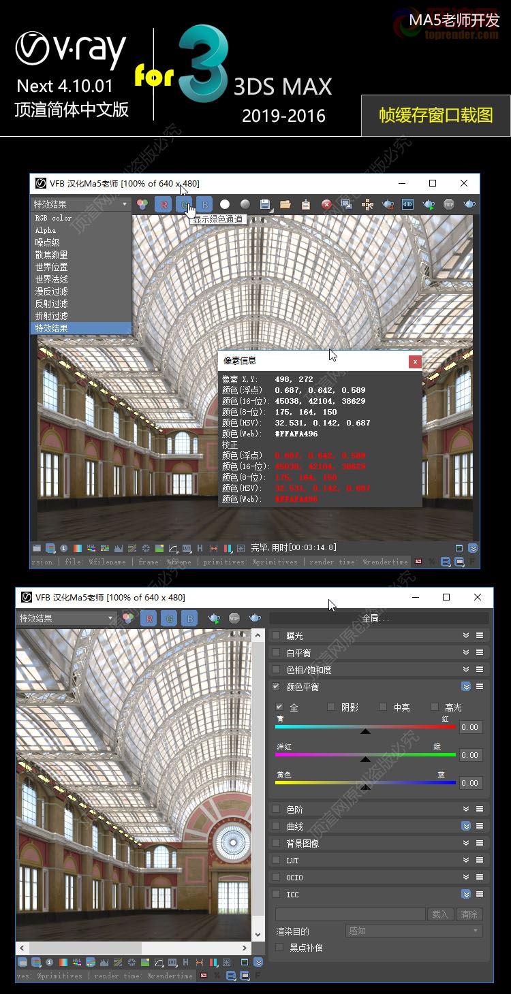Select 噪点级 in channel list
Viewport: 511px width, 994px height.
pyautogui.click(x=80, y=242)
